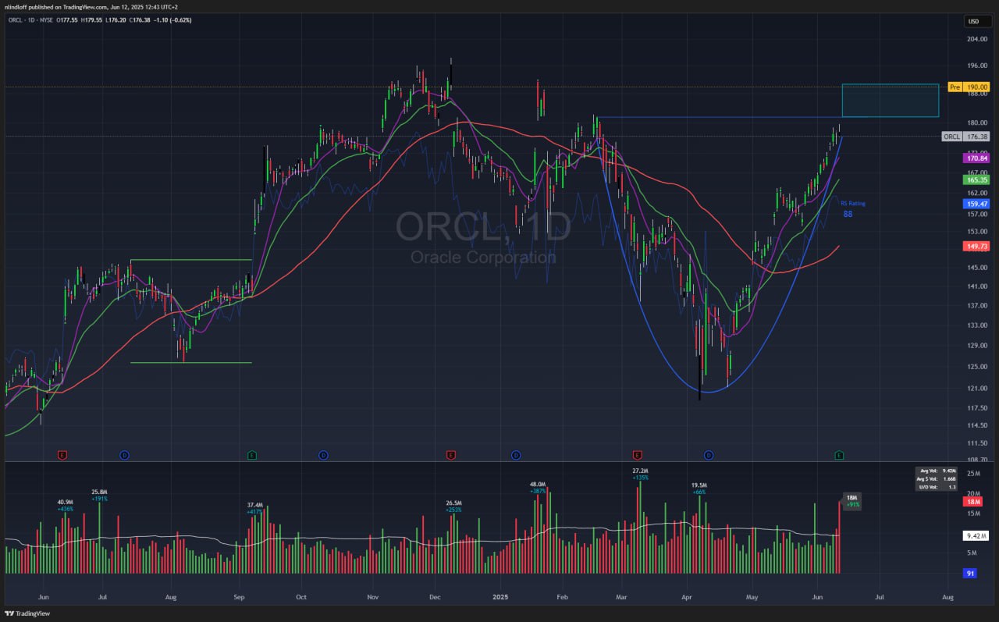Viewport: 999px width, 622px height.
Task: Select the yellow Pre 190.00 price label
Action: (969, 87)
